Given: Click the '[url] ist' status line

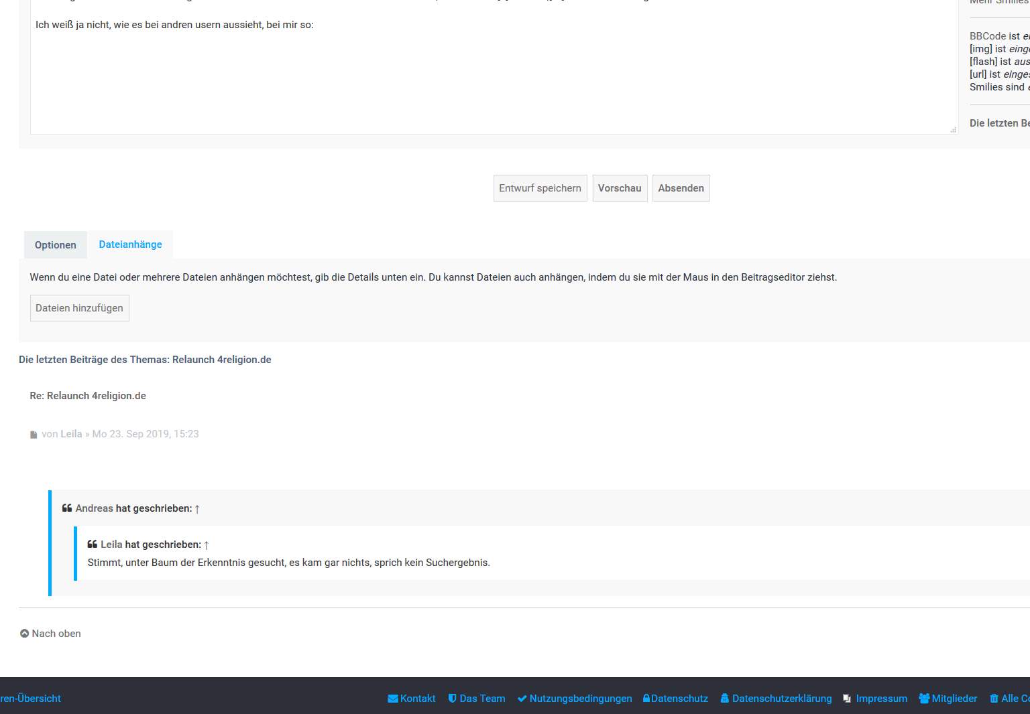Looking at the screenshot, I should pyautogui.click(x=1000, y=74).
